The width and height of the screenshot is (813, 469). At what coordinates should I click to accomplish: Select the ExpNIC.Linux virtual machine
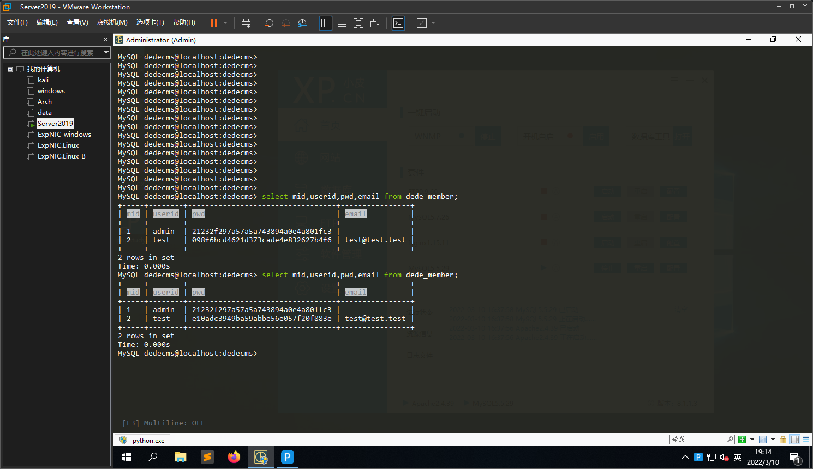click(x=58, y=145)
